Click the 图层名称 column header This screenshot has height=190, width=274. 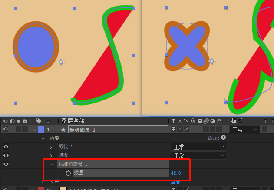pyautogui.click(x=73, y=121)
